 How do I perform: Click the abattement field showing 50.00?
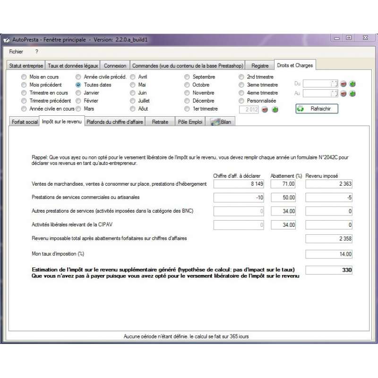click(x=283, y=198)
